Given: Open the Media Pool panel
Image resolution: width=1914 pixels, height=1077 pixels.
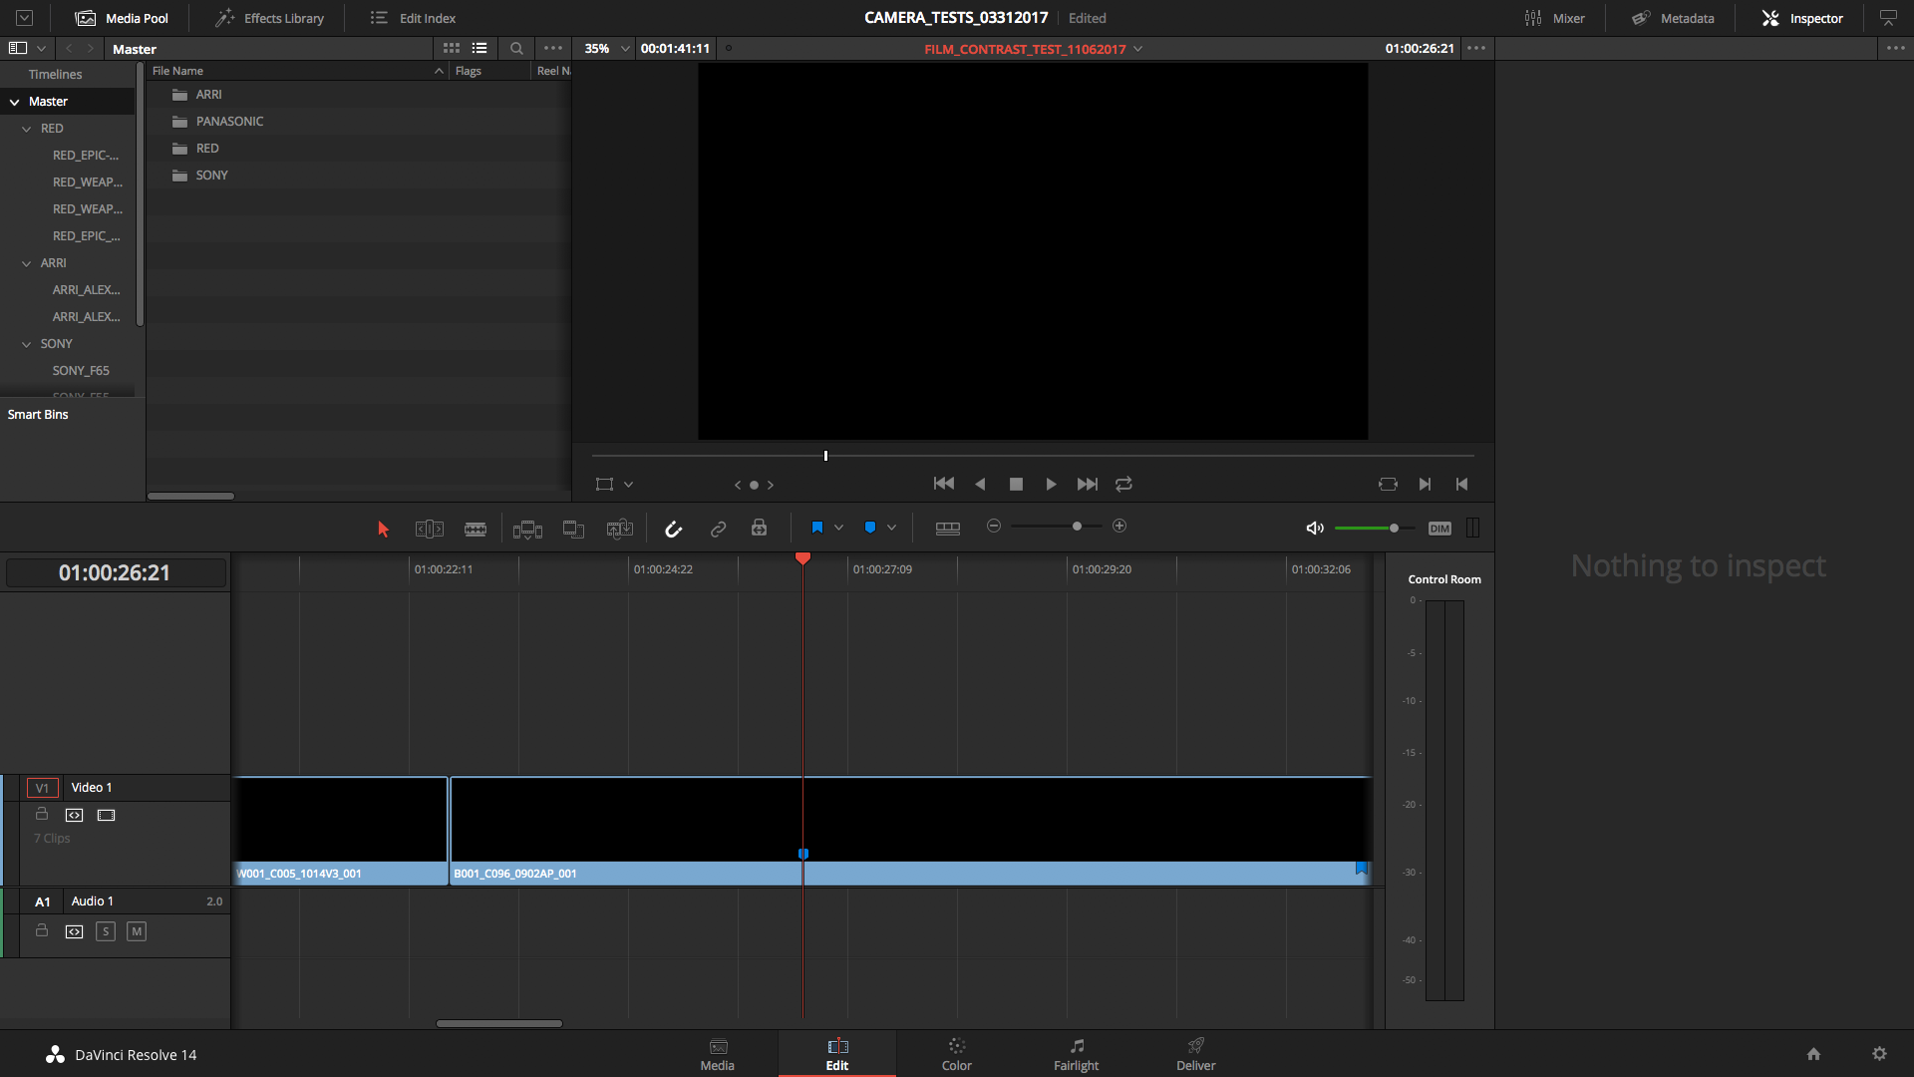Looking at the screenshot, I should [122, 18].
